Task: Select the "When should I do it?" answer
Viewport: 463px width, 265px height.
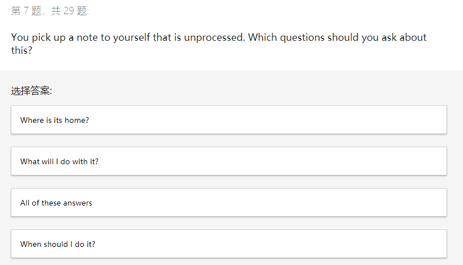Action: (x=229, y=244)
